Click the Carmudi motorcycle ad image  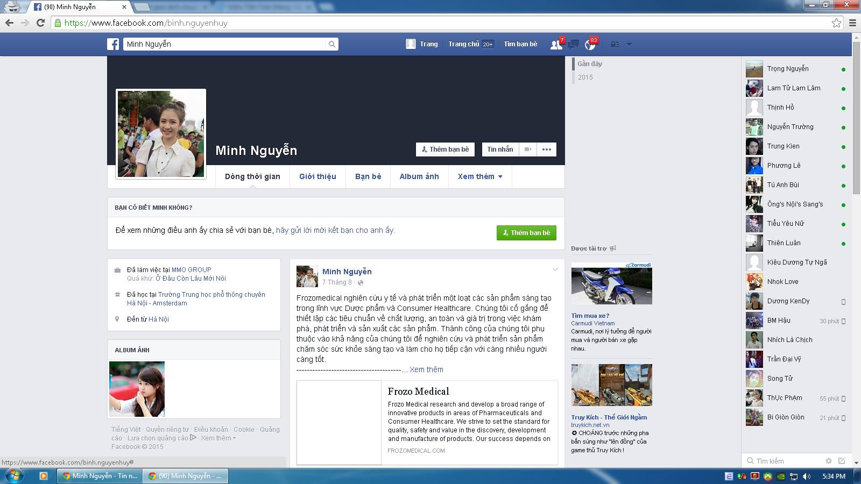[611, 283]
